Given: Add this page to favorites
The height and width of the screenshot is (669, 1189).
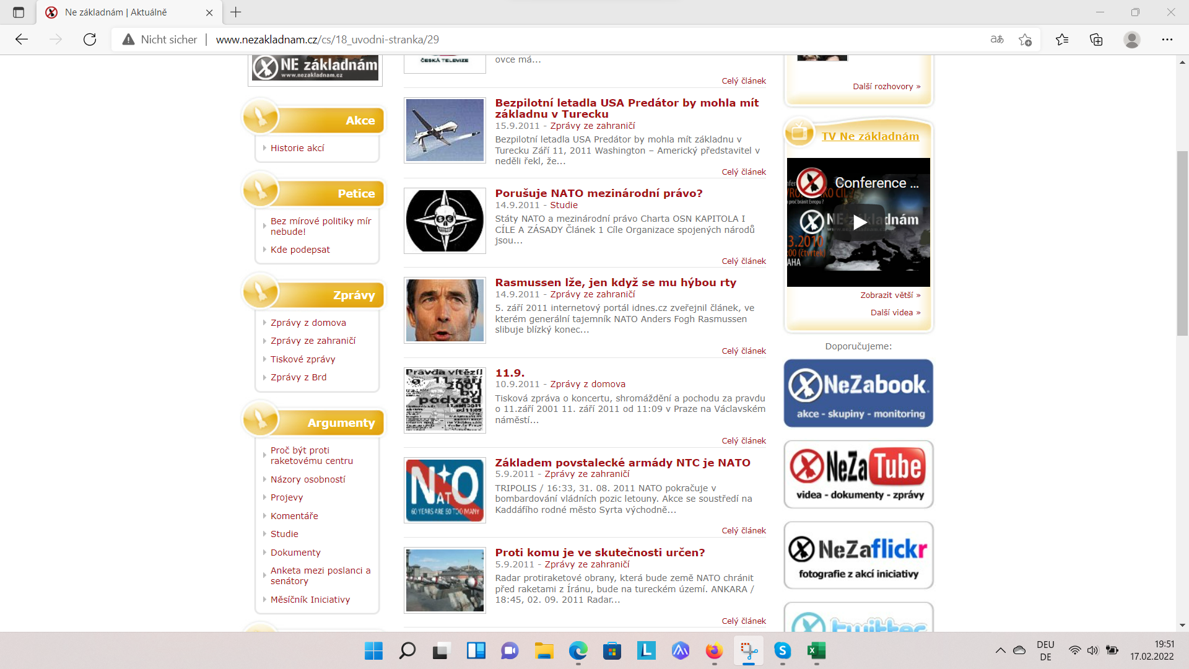Looking at the screenshot, I should tap(1025, 40).
